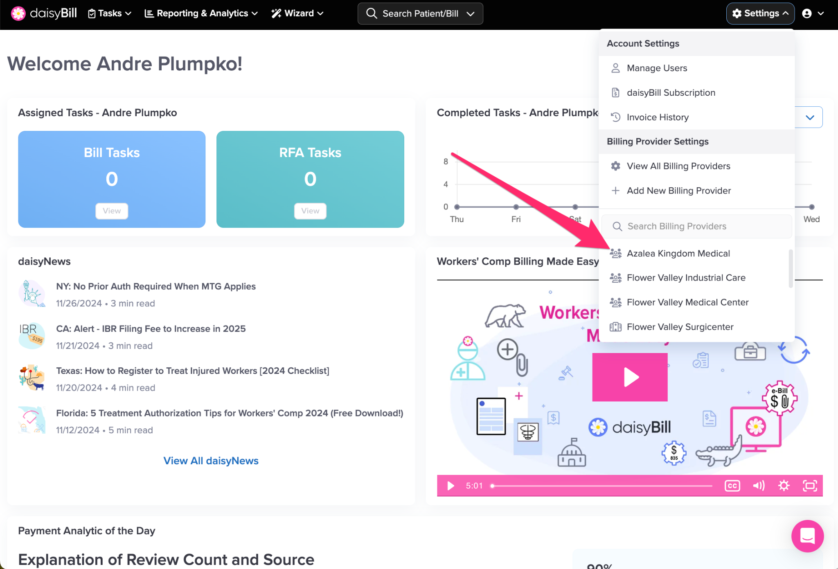Click the daisyBill flower logo
Viewport: 838px width, 569px height.
tap(18, 13)
